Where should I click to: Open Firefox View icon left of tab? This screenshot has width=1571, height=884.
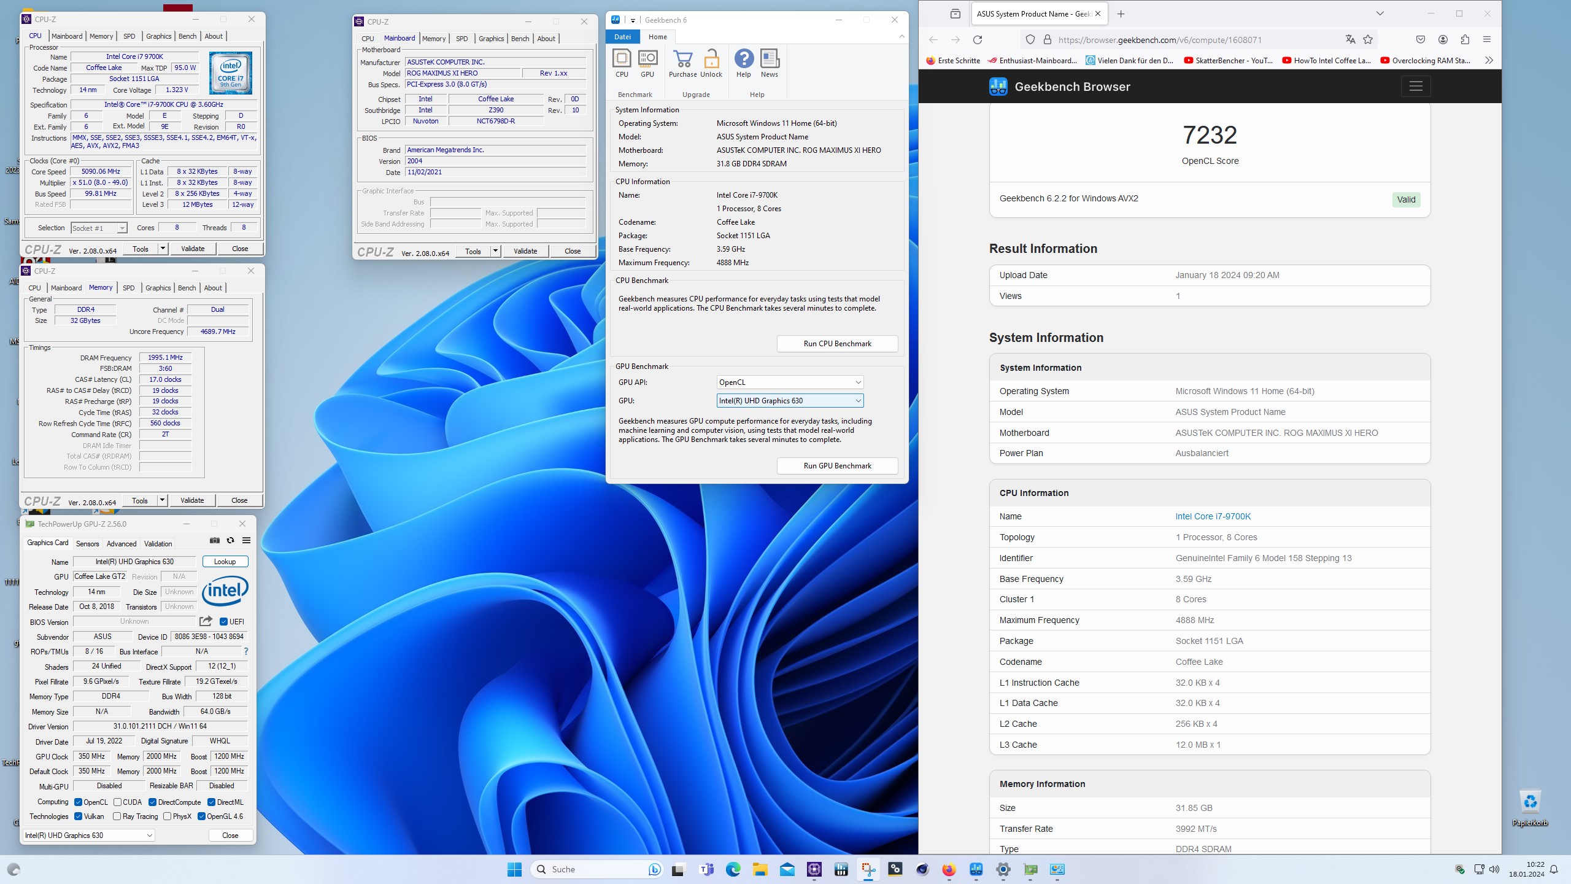955,14
